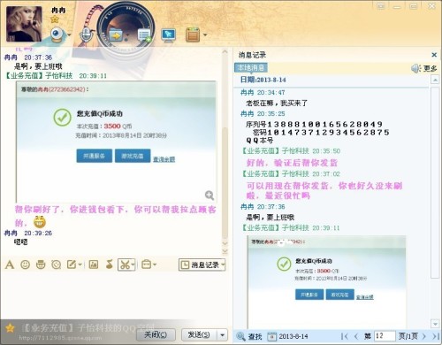Image resolution: width=442 pixels, height=345 pixels.
Task: Send a window shake icon
Action: coord(56,264)
